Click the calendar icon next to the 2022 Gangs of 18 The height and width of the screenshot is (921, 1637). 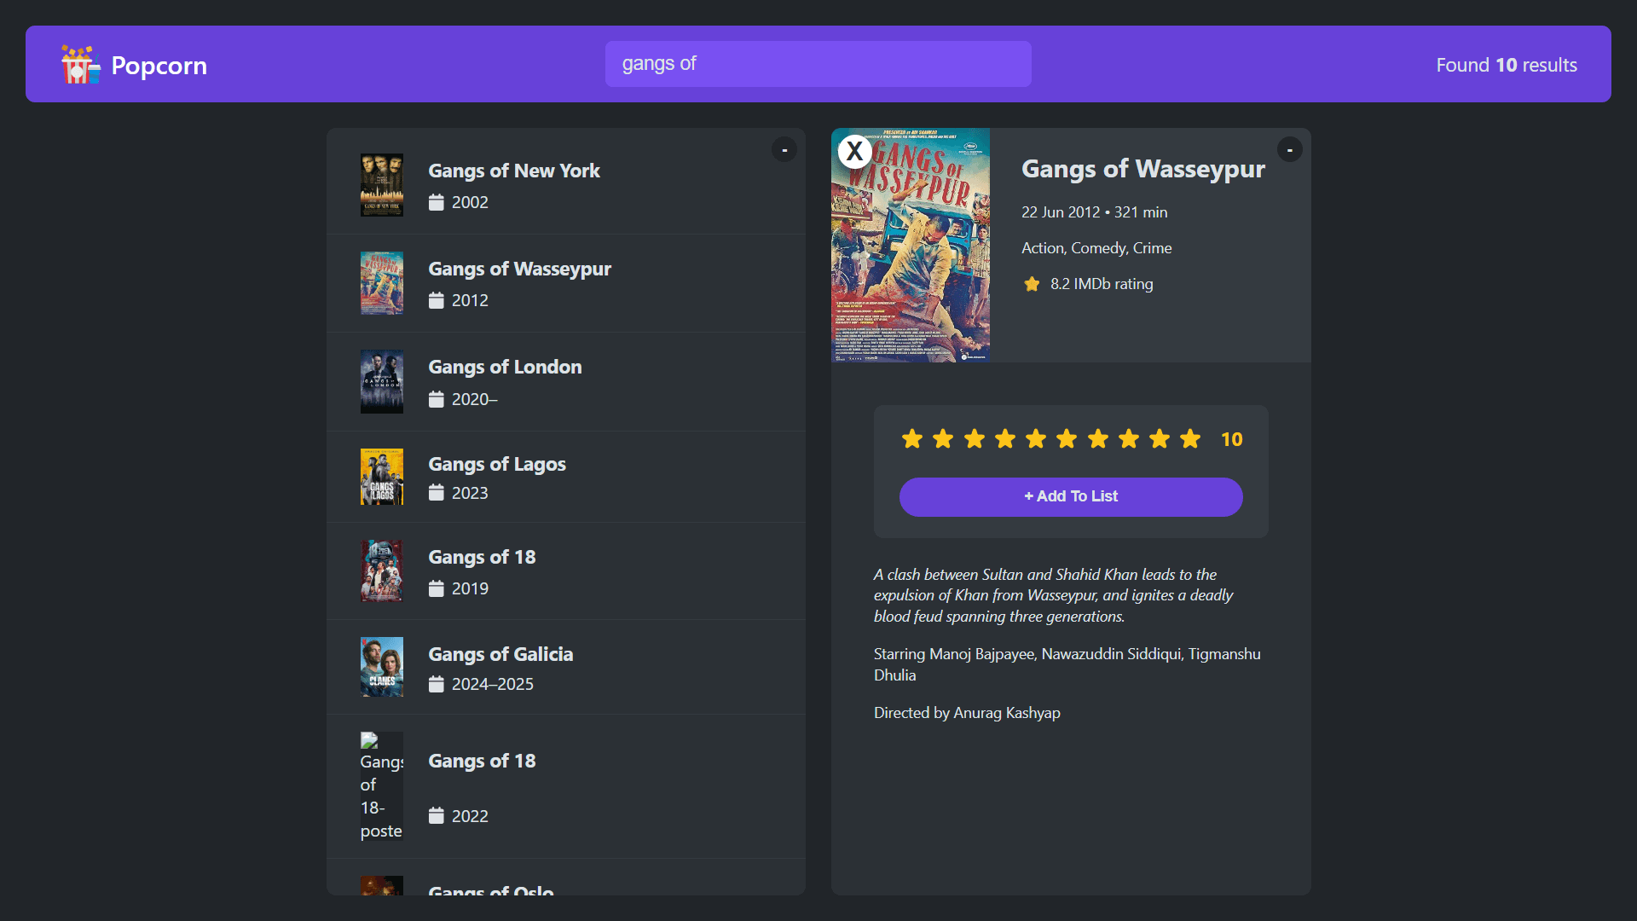(x=436, y=816)
